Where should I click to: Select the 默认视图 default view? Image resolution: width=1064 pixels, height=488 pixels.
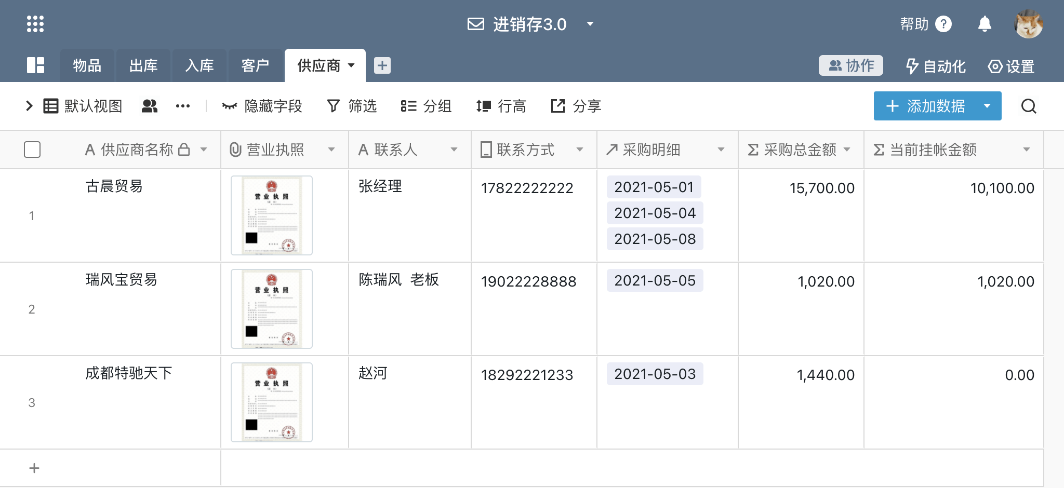(83, 106)
